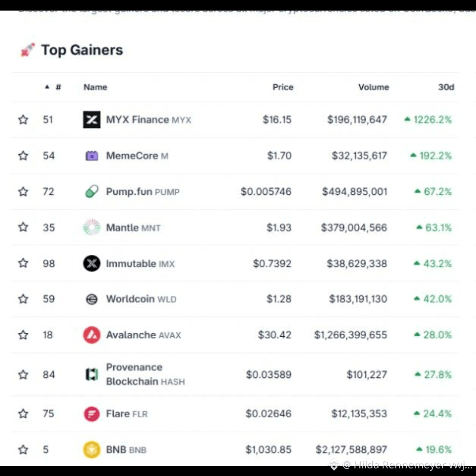This screenshot has height=476, width=476.
Task: Click the Pump.fun pill icon
Action: coord(92,192)
